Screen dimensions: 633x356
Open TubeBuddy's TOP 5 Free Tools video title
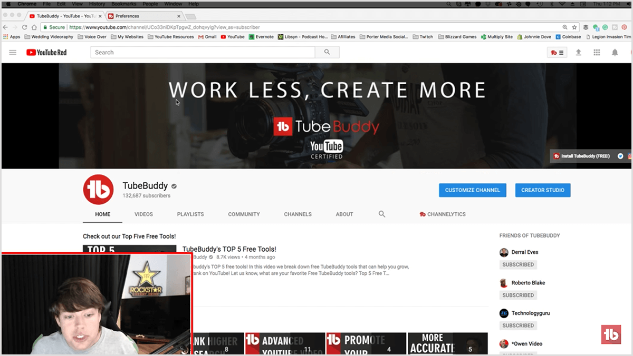tap(229, 249)
